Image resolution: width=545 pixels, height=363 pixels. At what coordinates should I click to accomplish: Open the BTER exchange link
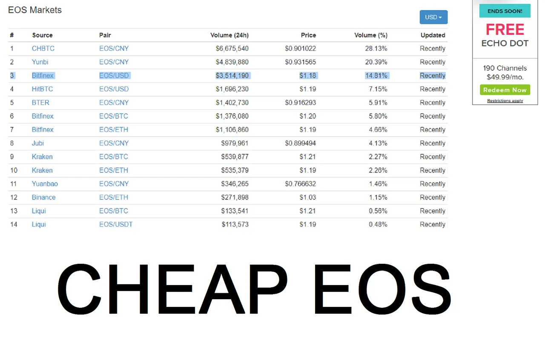(40, 103)
